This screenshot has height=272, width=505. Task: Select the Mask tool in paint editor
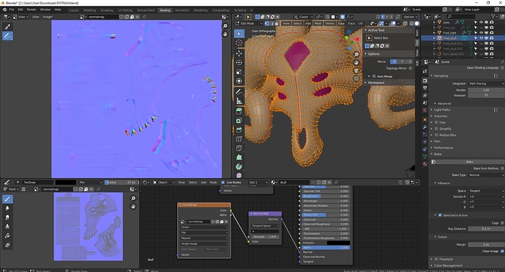(x=8, y=245)
